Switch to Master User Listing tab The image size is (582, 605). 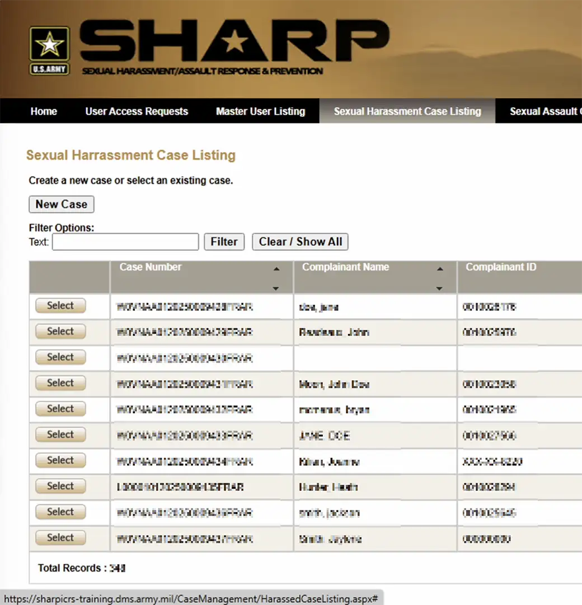260,111
